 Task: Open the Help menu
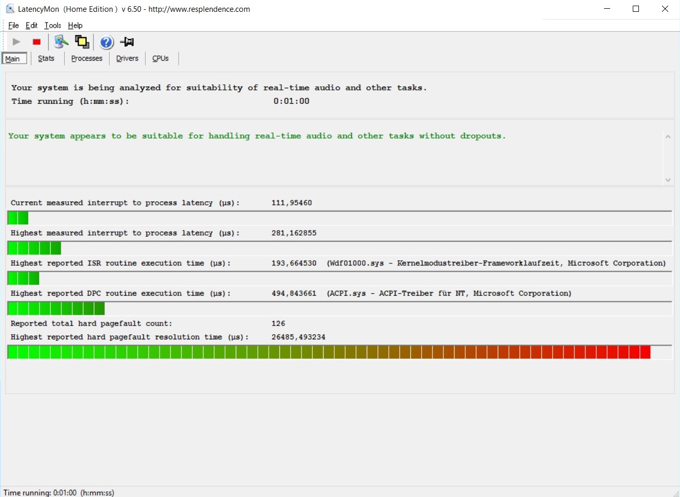[x=75, y=25]
